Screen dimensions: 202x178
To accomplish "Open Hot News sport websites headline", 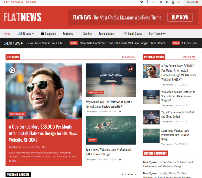I will 108,152.
